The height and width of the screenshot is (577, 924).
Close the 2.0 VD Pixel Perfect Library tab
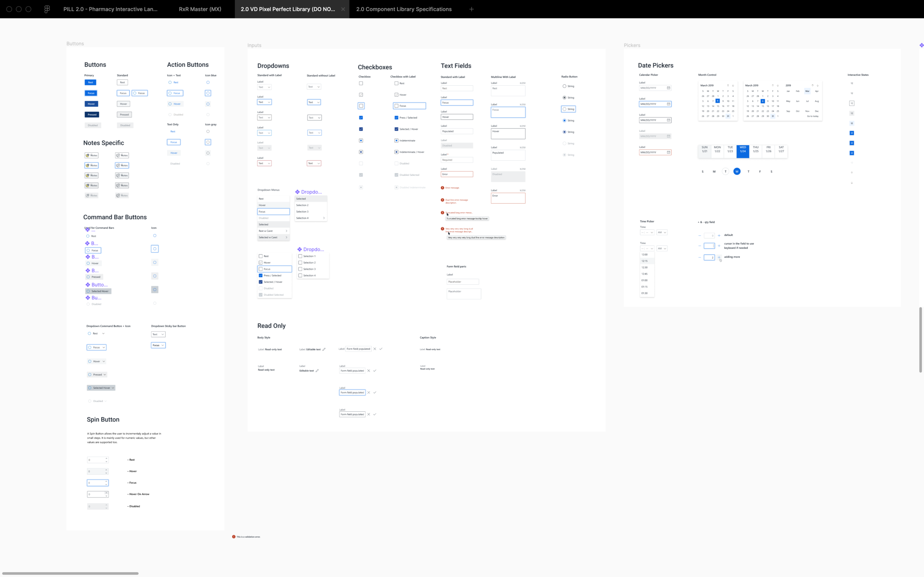pos(343,9)
